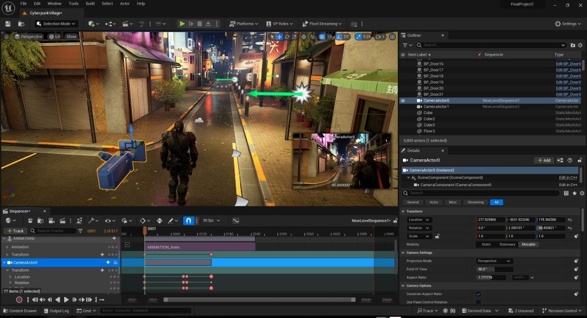This screenshot has width=587, height=318.
Task: Click the Sequencer play reverse button
Action: [58, 300]
